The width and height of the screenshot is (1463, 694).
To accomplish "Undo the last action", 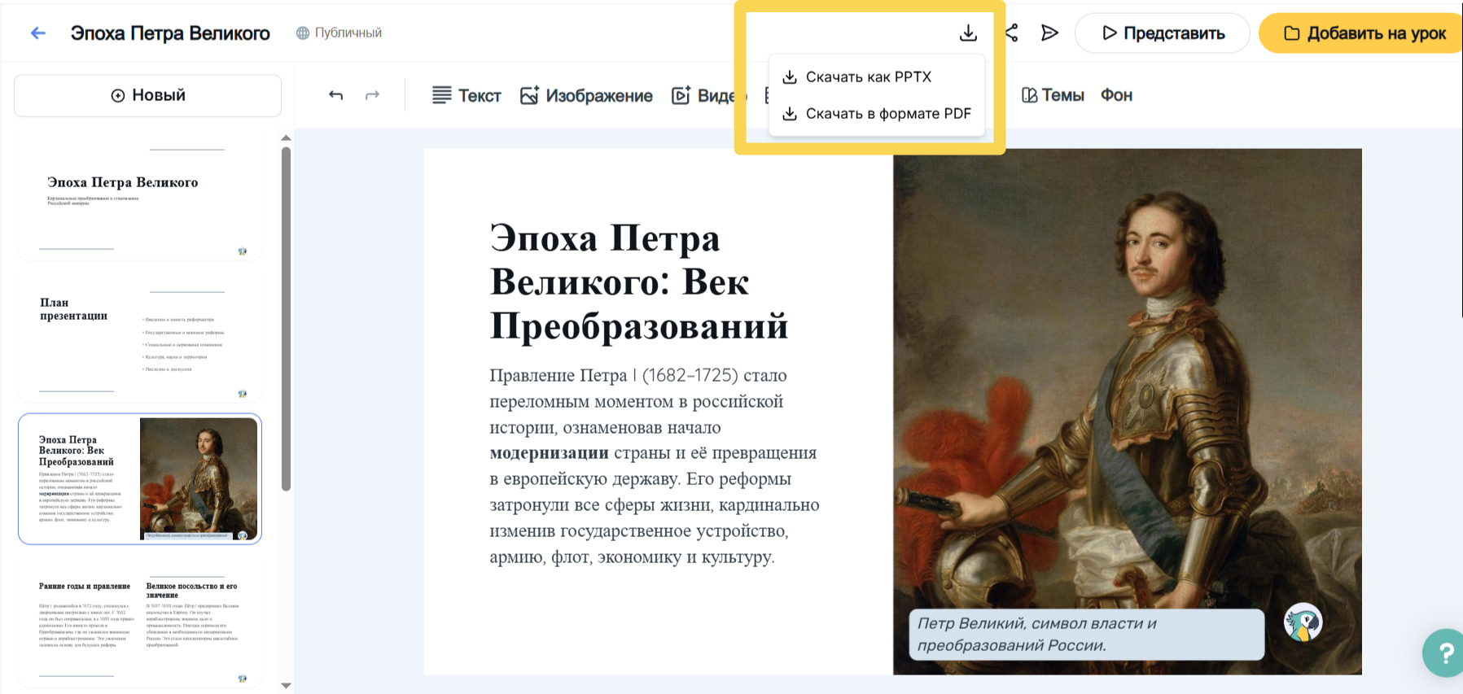I will pos(335,95).
